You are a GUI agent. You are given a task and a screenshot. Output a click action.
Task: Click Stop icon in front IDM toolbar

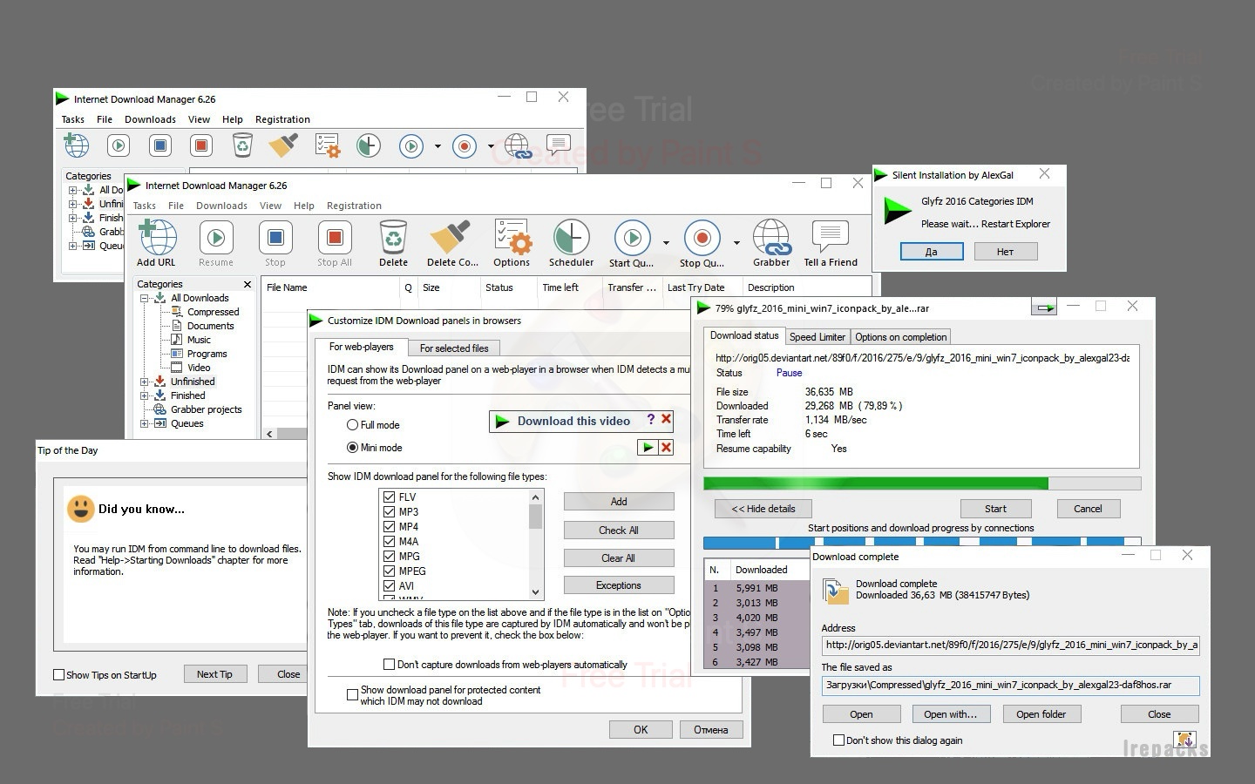click(275, 237)
